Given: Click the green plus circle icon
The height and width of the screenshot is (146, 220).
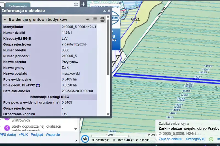Looking at the screenshot, I should (x=211, y=139).
